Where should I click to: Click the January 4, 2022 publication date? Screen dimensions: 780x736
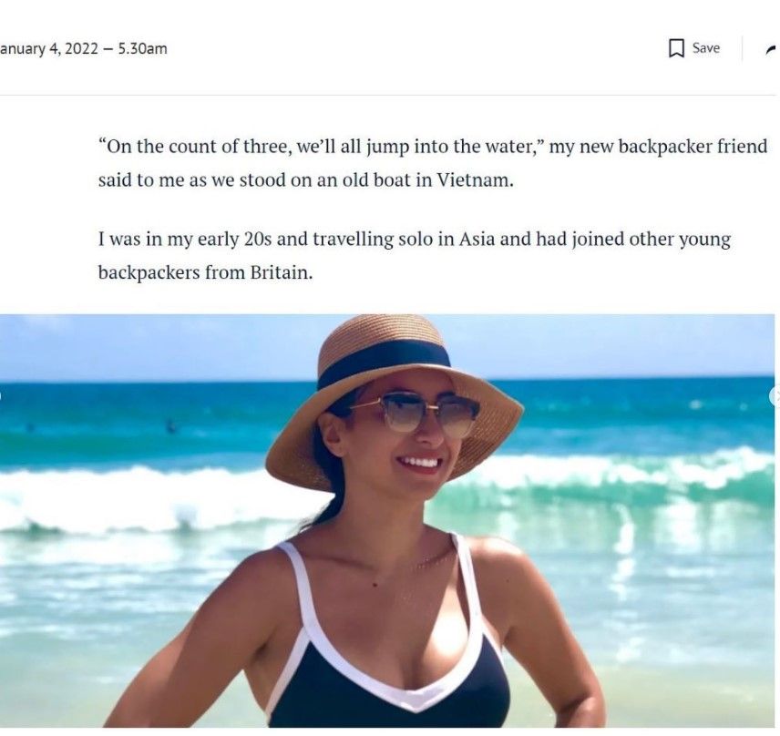click(47, 48)
